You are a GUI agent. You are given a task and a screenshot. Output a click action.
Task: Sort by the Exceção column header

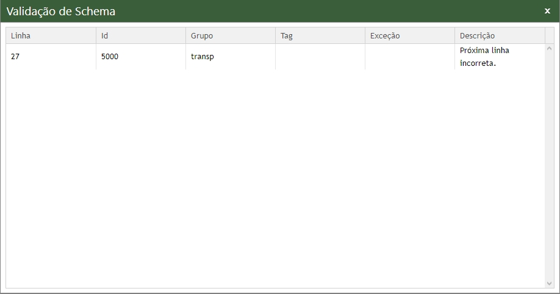[x=409, y=36]
